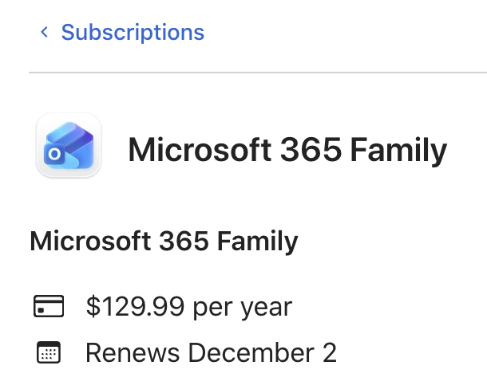487x389 pixels.
Task: Click the horizontal divider below Subscriptions
Action: tap(257, 73)
